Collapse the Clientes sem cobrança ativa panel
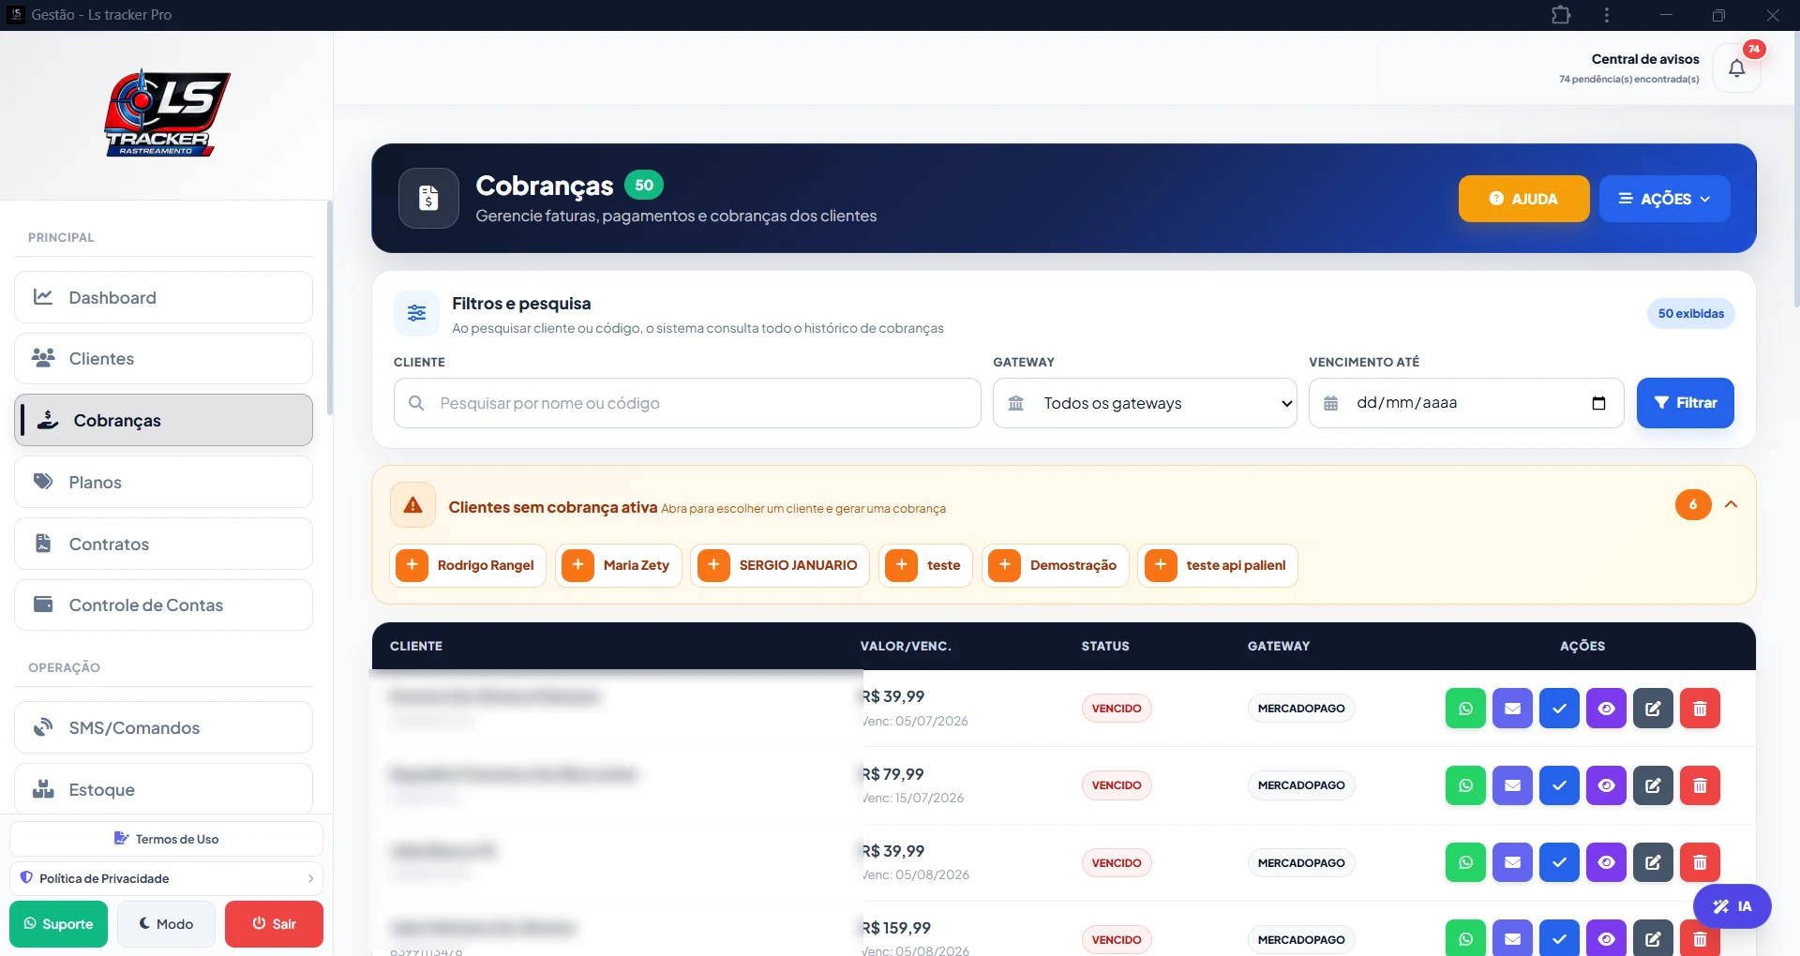This screenshot has width=1800, height=956. click(1731, 505)
